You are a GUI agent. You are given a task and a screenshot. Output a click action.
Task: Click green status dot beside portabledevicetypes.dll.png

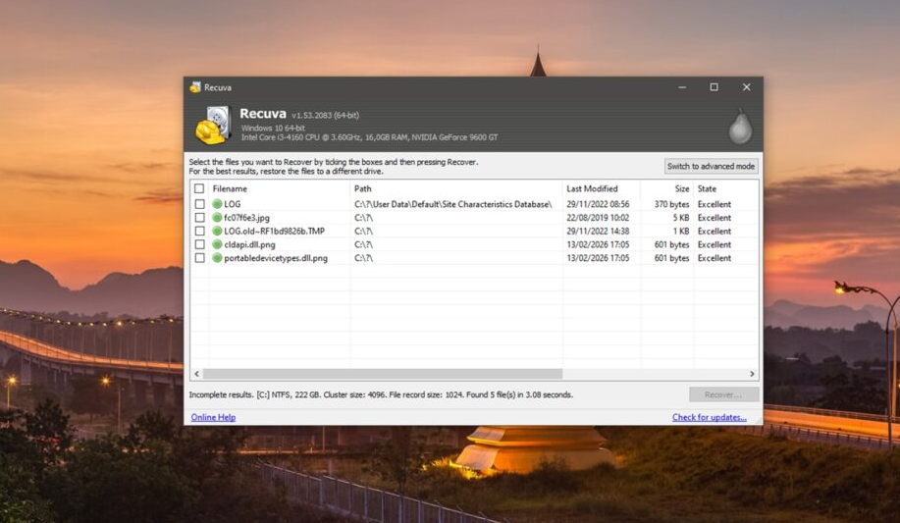coord(218,258)
